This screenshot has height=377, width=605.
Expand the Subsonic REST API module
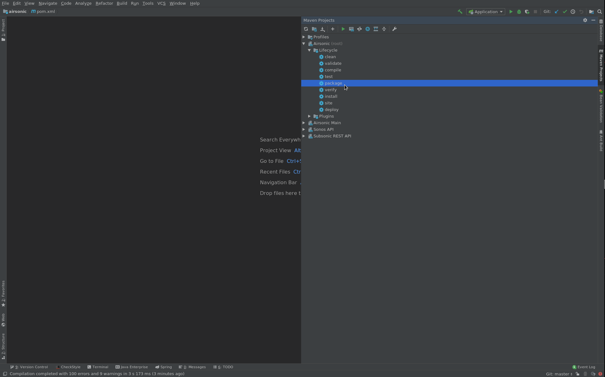pyautogui.click(x=304, y=136)
